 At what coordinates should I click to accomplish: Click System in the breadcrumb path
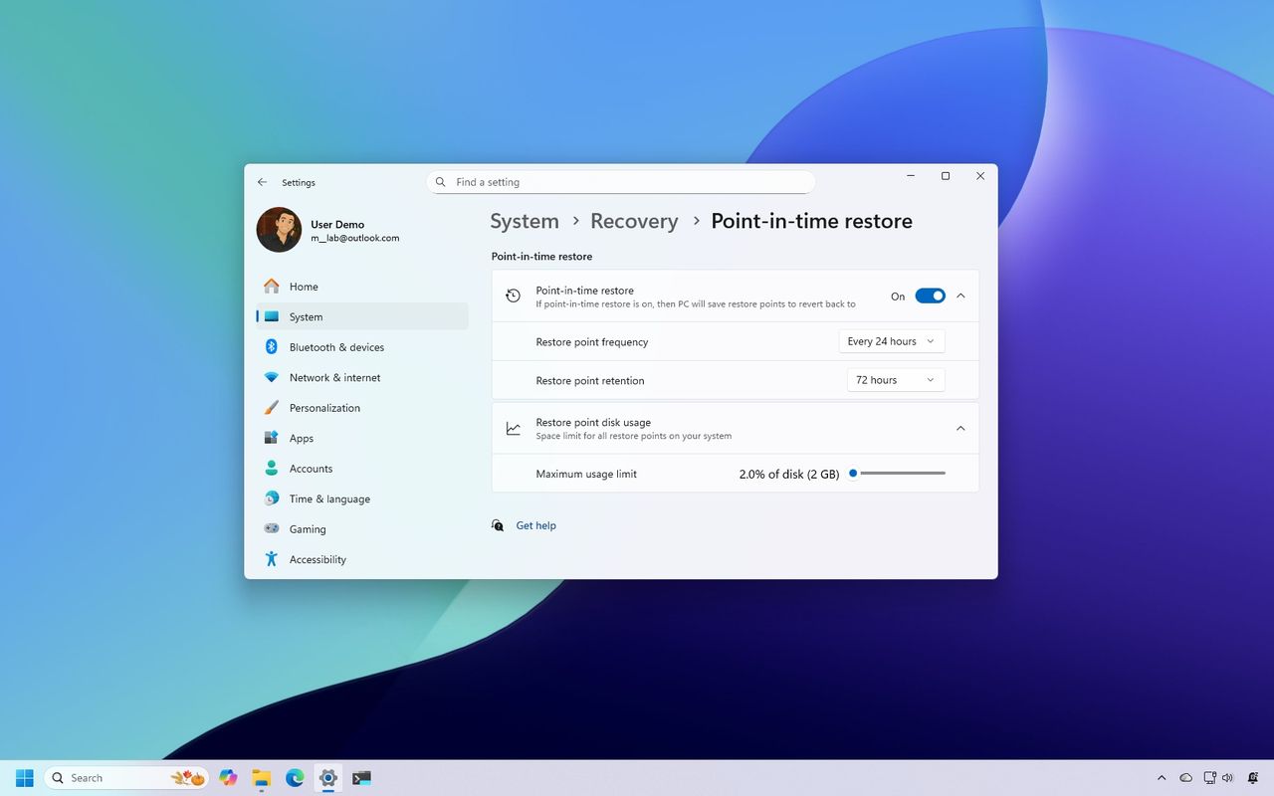(525, 221)
